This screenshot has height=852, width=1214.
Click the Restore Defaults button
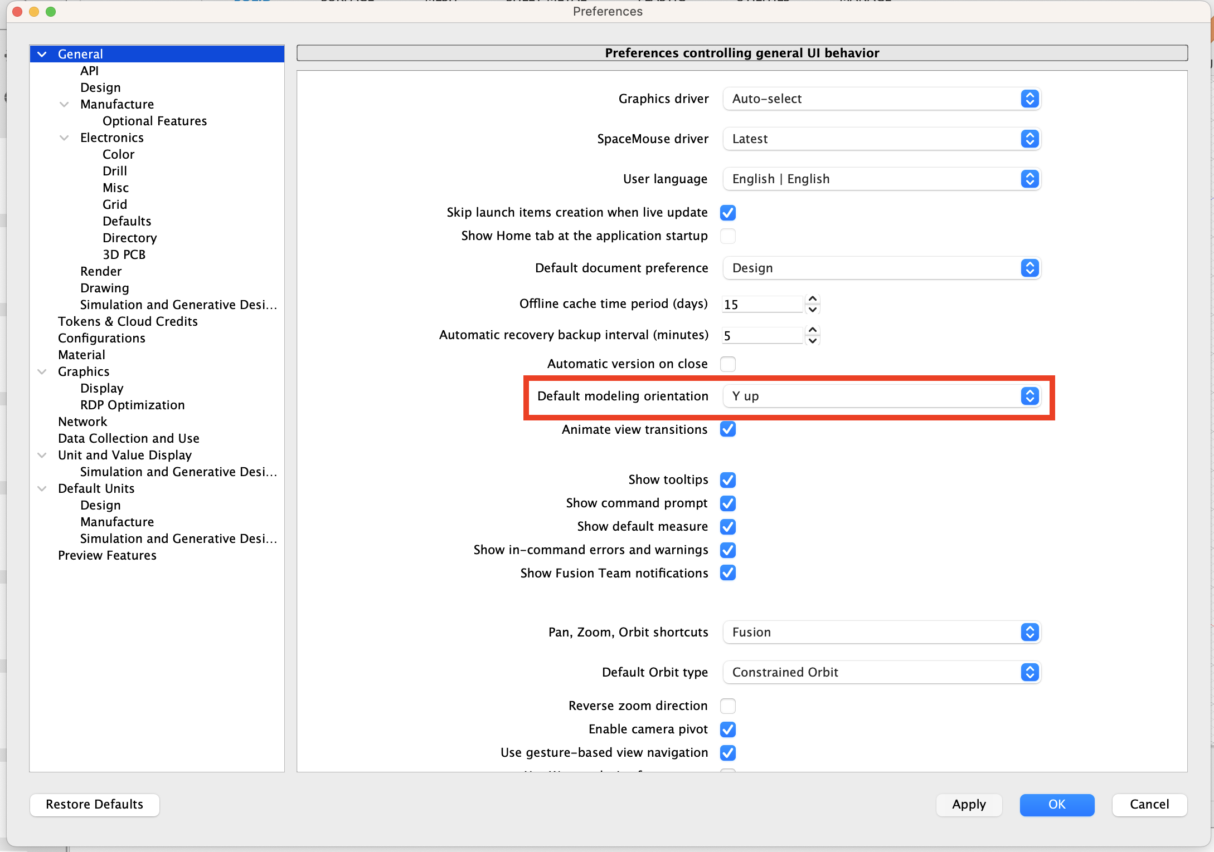tap(94, 805)
